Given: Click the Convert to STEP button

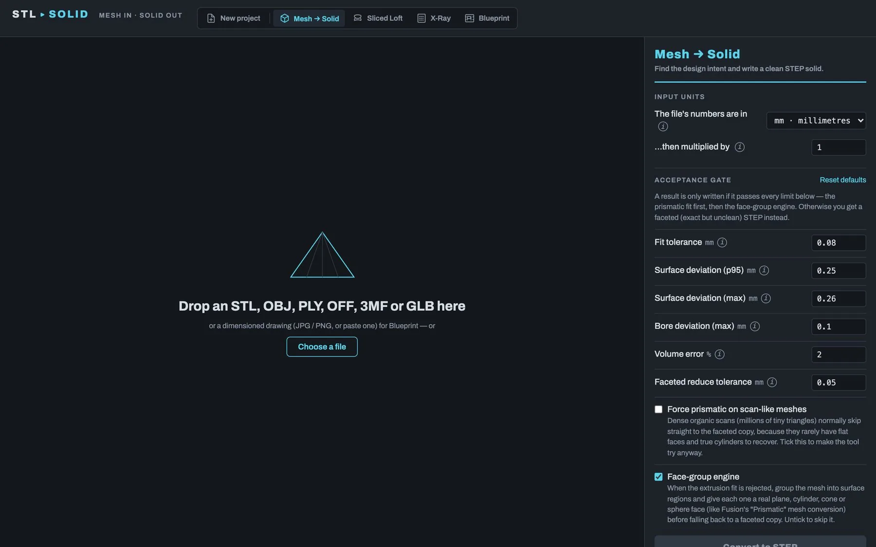Looking at the screenshot, I should coord(760,542).
